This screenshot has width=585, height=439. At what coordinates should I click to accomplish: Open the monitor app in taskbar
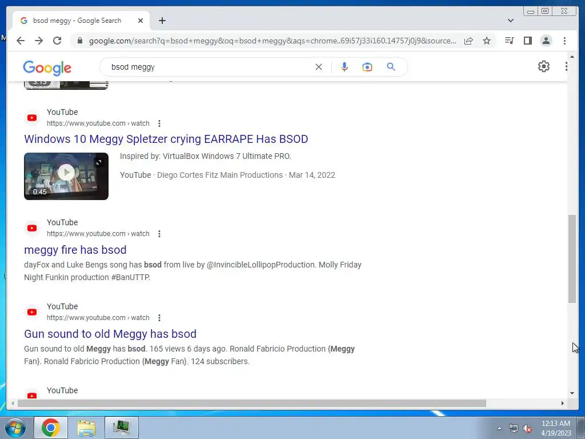[122, 428]
